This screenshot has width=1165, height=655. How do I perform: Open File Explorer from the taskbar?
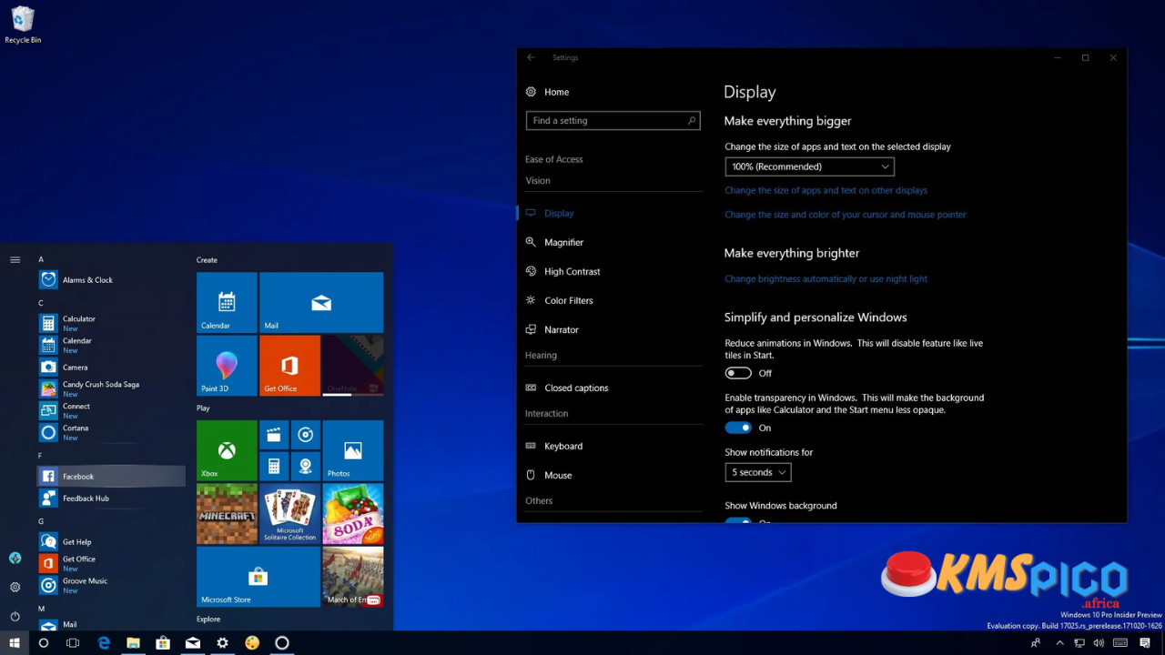133,643
